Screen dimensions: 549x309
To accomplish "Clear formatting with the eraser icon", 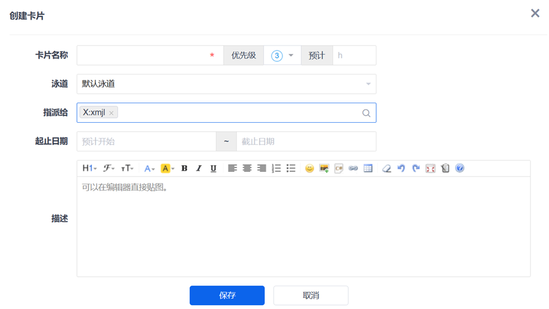I will (386, 168).
